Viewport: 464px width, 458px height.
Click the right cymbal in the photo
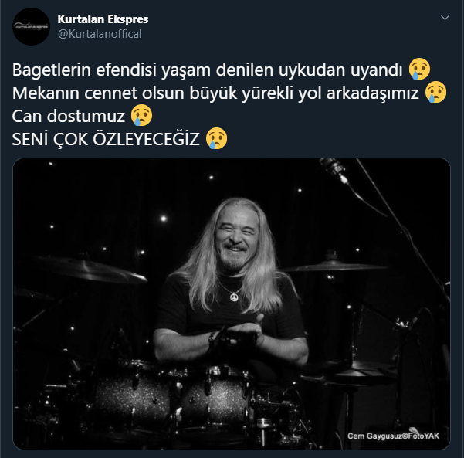(334, 265)
